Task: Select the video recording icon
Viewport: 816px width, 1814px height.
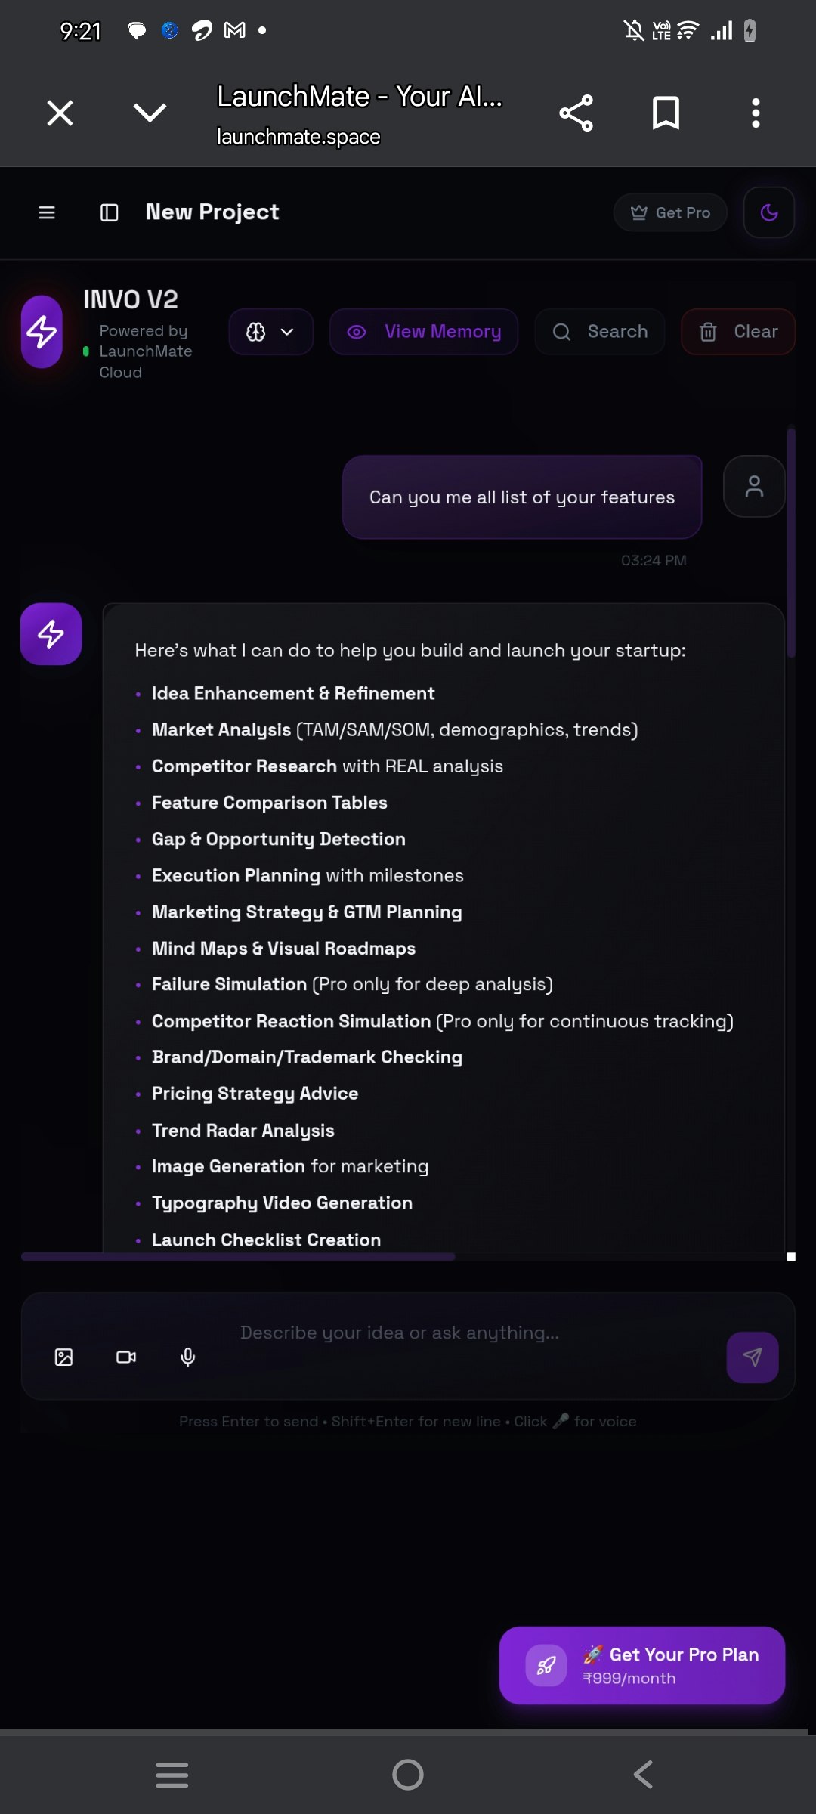Action: (125, 1357)
